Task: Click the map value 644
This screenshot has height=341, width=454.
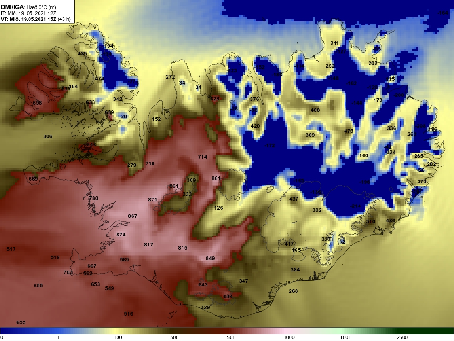Action: 228,296
